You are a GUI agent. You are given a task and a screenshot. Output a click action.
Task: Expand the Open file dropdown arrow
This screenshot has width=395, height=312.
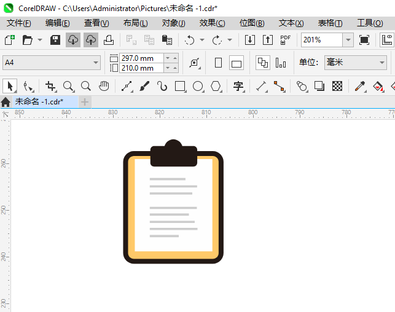tap(40, 40)
